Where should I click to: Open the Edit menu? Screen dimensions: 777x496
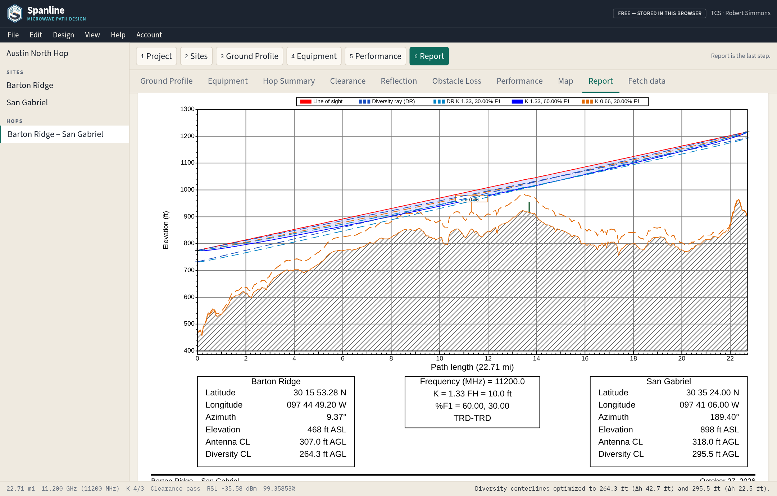[x=36, y=35]
